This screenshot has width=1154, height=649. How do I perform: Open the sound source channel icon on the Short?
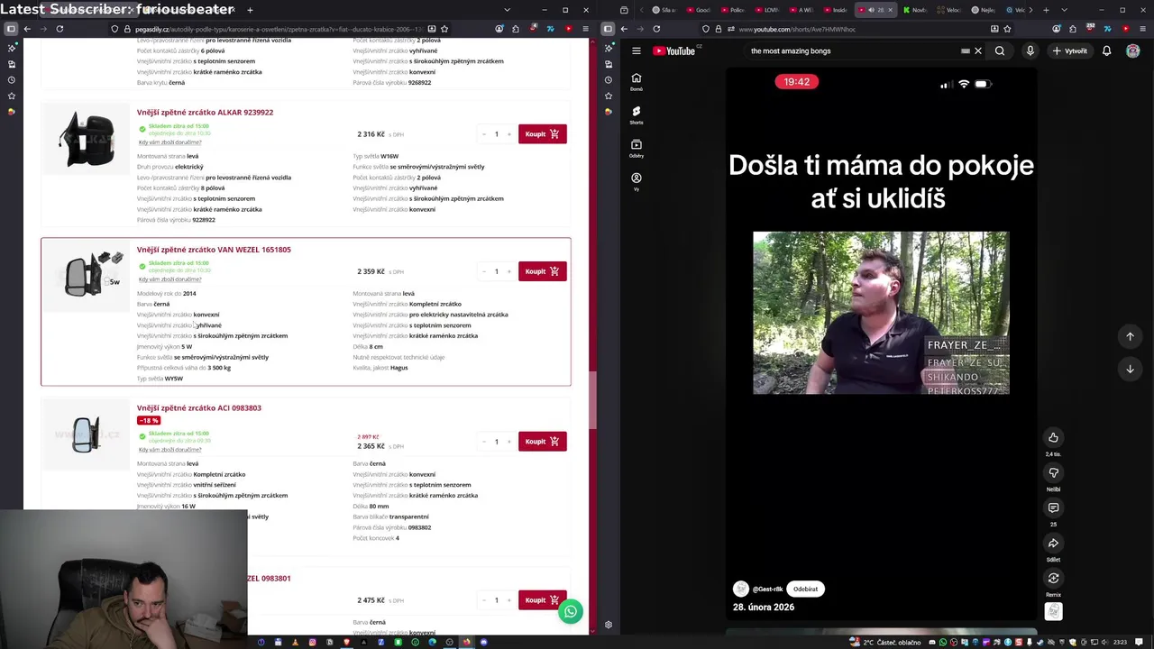[1053, 612]
